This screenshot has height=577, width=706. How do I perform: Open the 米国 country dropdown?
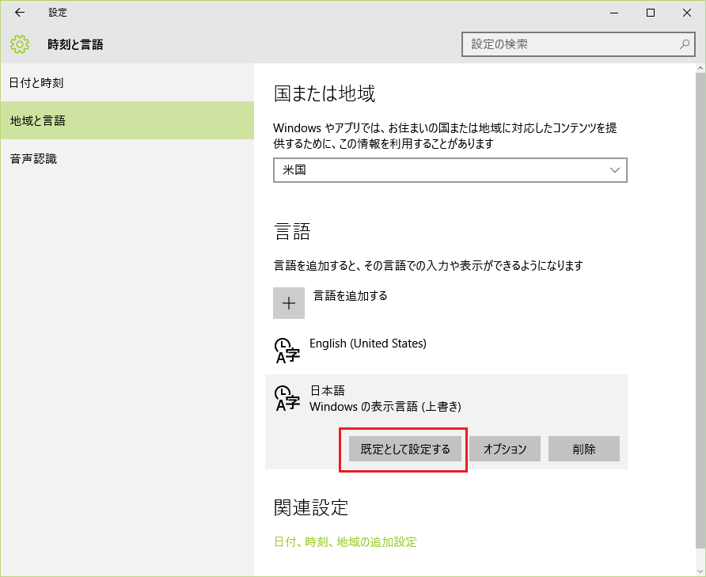(x=450, y=170)
